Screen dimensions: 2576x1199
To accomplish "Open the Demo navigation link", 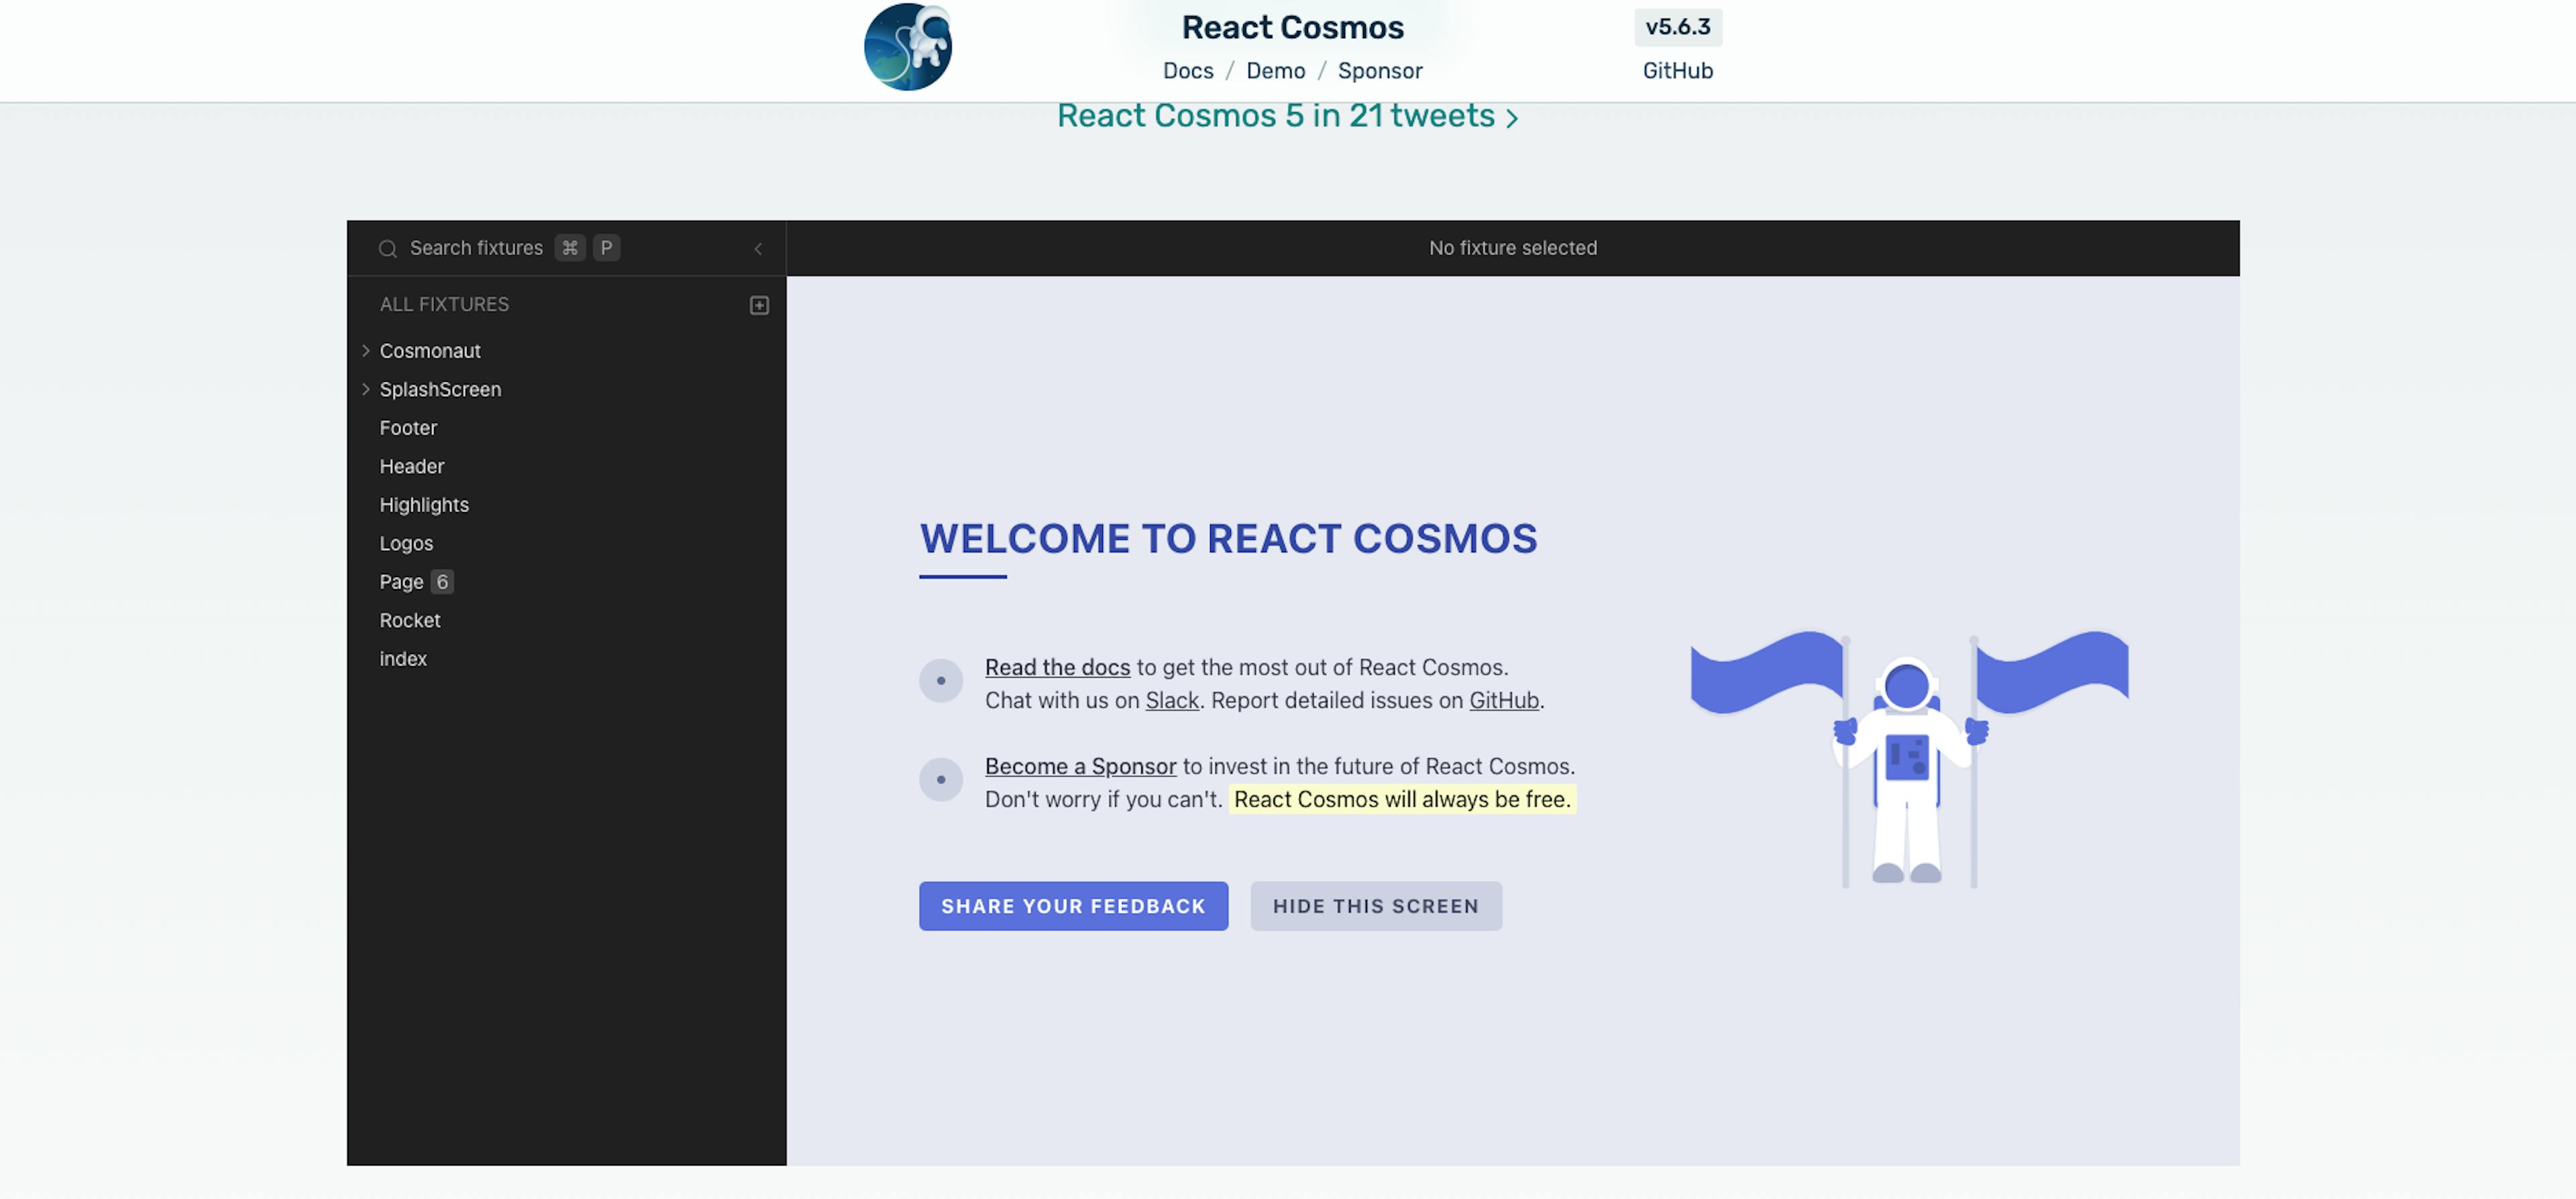I will [x=1275, y=71].
